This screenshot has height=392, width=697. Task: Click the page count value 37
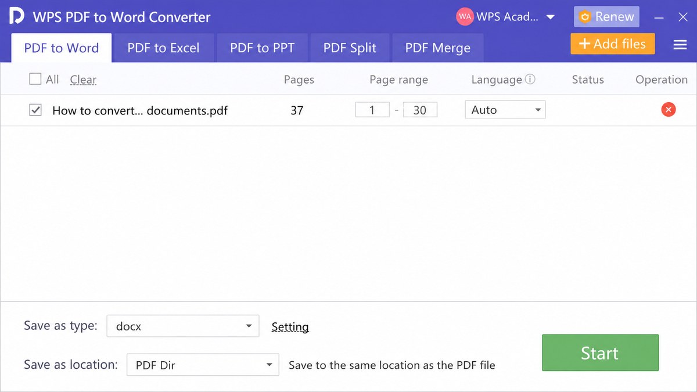297,110
